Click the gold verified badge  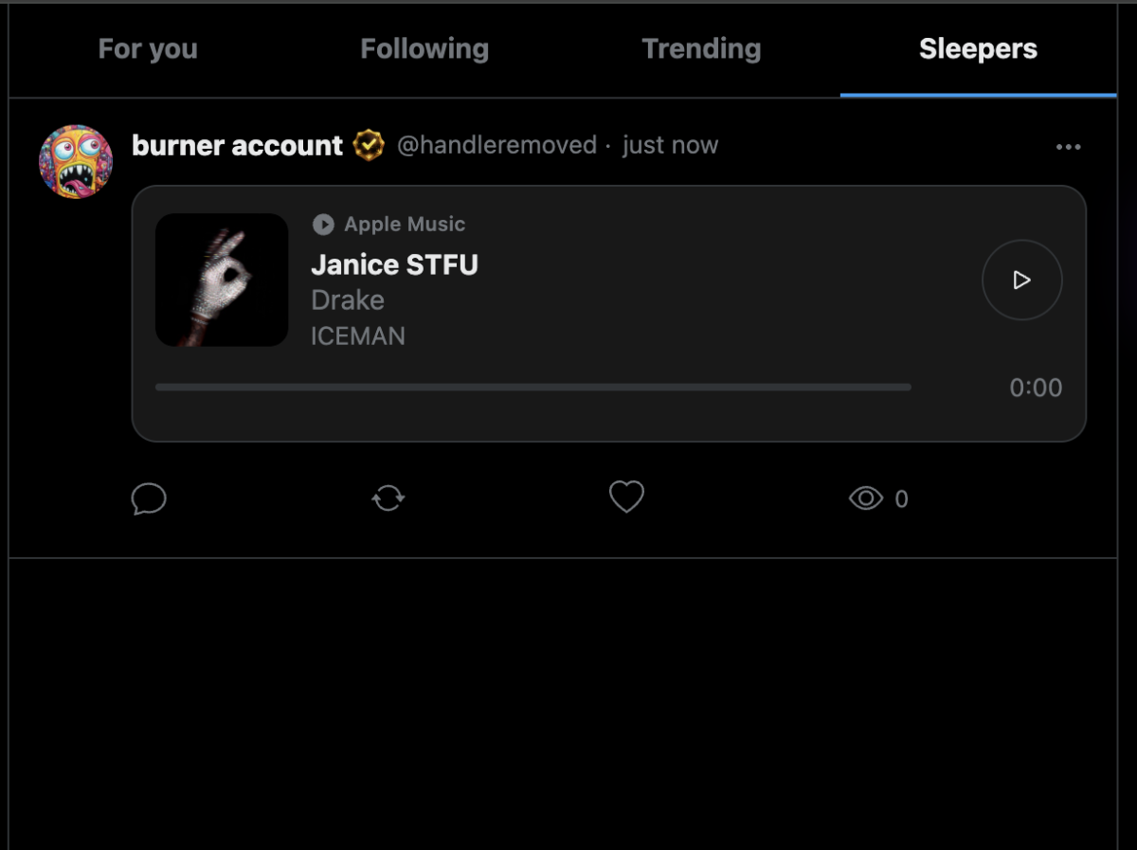click(x=369, y=146)
